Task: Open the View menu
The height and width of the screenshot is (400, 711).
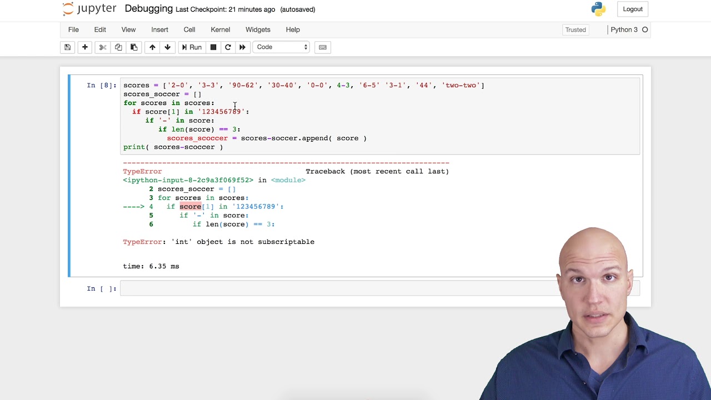Action: [x=128, y=29]
